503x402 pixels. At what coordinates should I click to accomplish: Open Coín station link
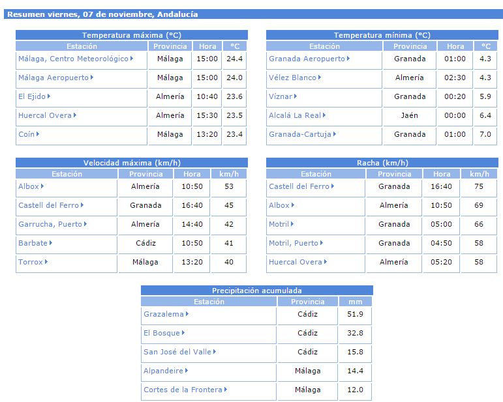click(29, 134)
